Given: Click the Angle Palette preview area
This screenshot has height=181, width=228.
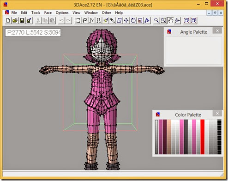Looking at the screenshot, I should 194,50.
